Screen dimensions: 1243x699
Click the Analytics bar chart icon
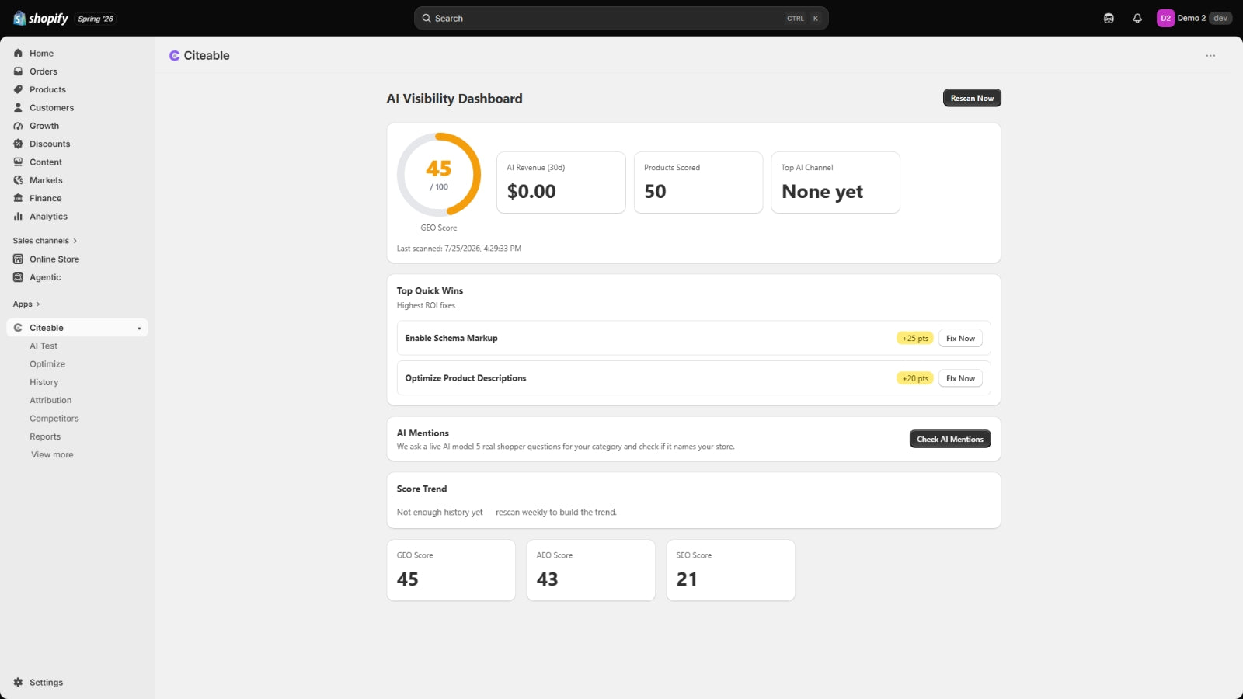pos(18,217)
